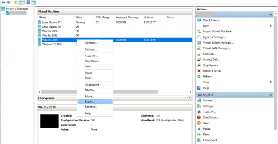Click the green Refresh icon
This screenshot has width=278, height=144.
click(x=199, y=76)
